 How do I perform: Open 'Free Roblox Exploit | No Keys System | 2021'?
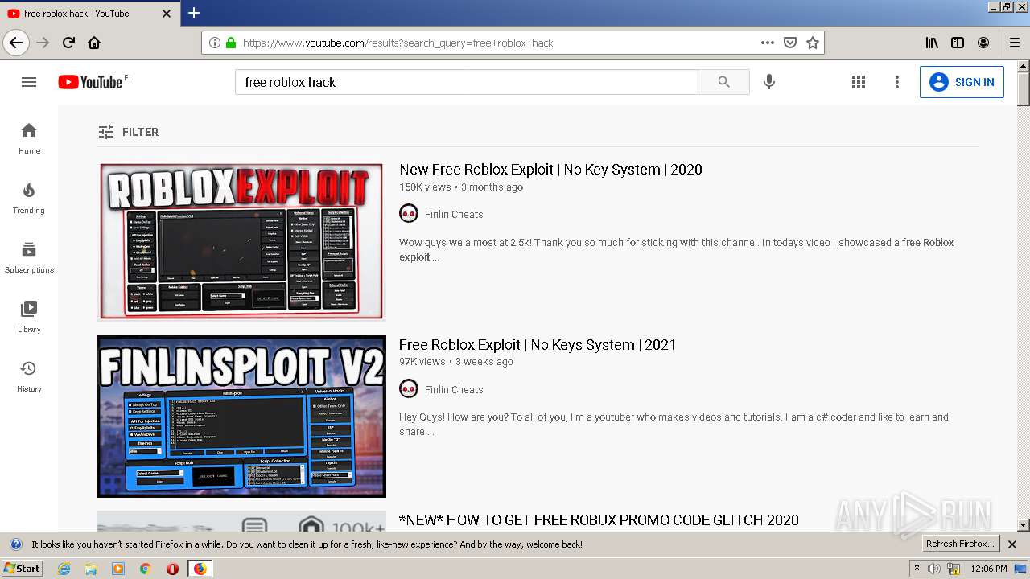point(538,345)
